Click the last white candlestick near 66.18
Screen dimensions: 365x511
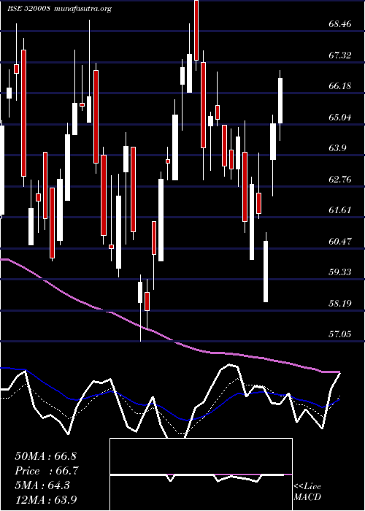(x=280, y=101)
